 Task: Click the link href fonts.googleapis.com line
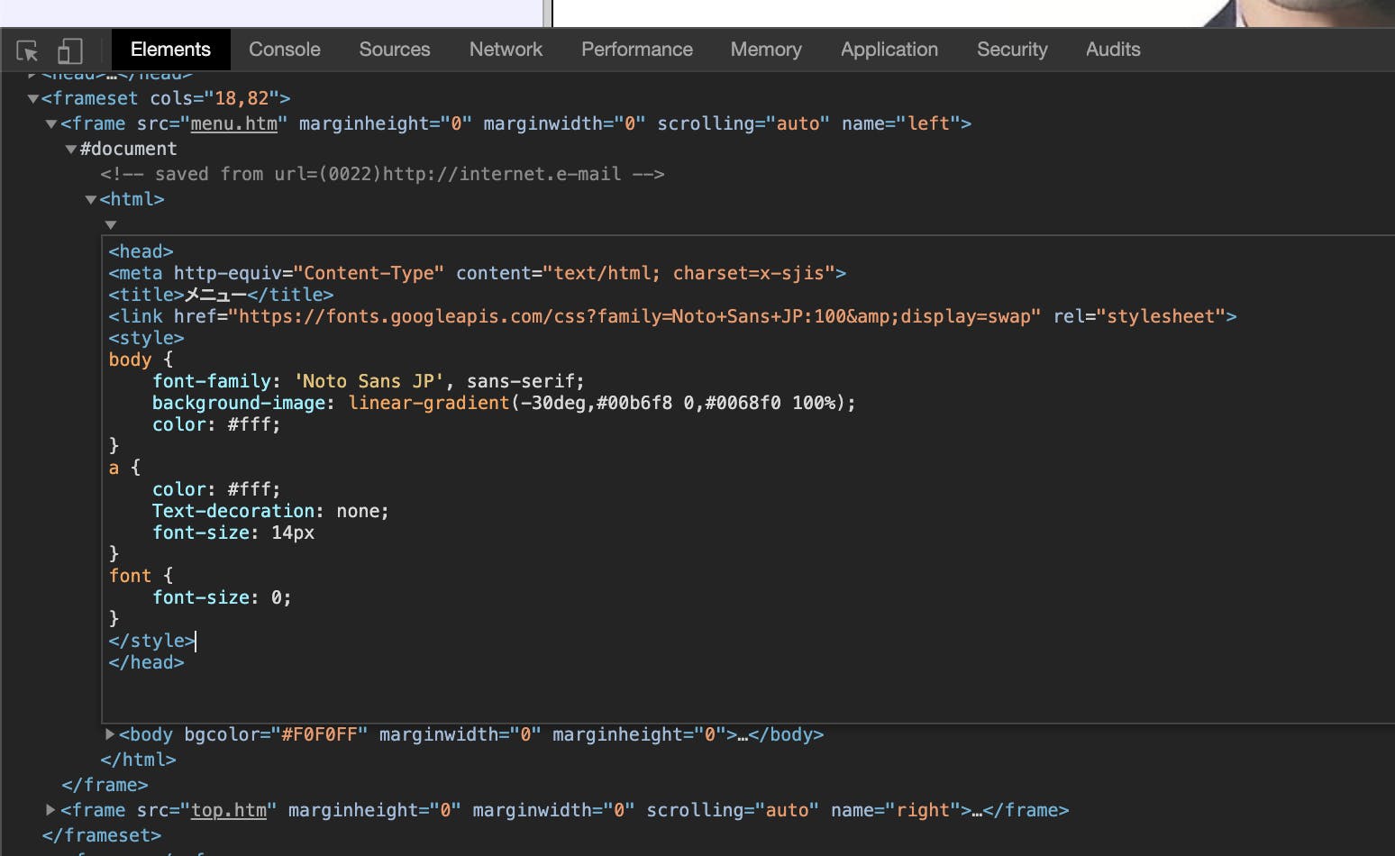coord(672,316)
